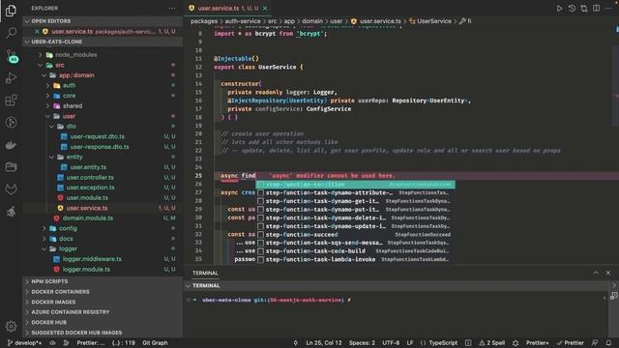Click the compare changes icon in editor toolbar
This screenshot has height=348, width=619.
(x=584, y=9)
